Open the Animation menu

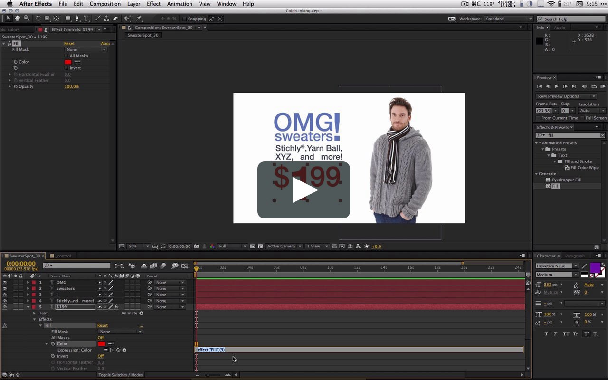[180, 4]
